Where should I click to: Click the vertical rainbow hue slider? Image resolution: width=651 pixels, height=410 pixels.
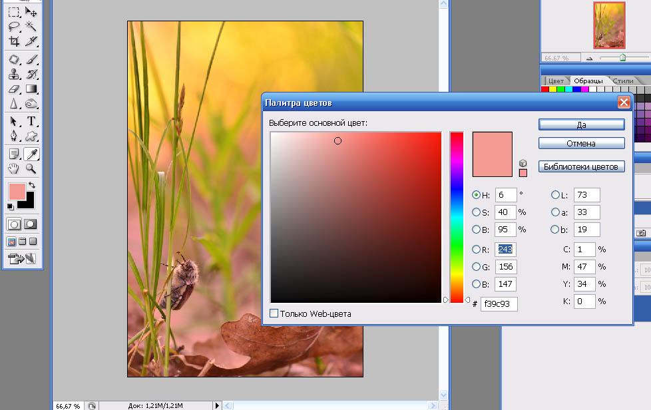[x=456, y=216]
